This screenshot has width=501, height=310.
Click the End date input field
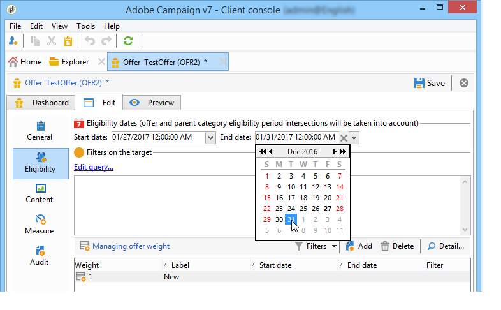(296, 137)
